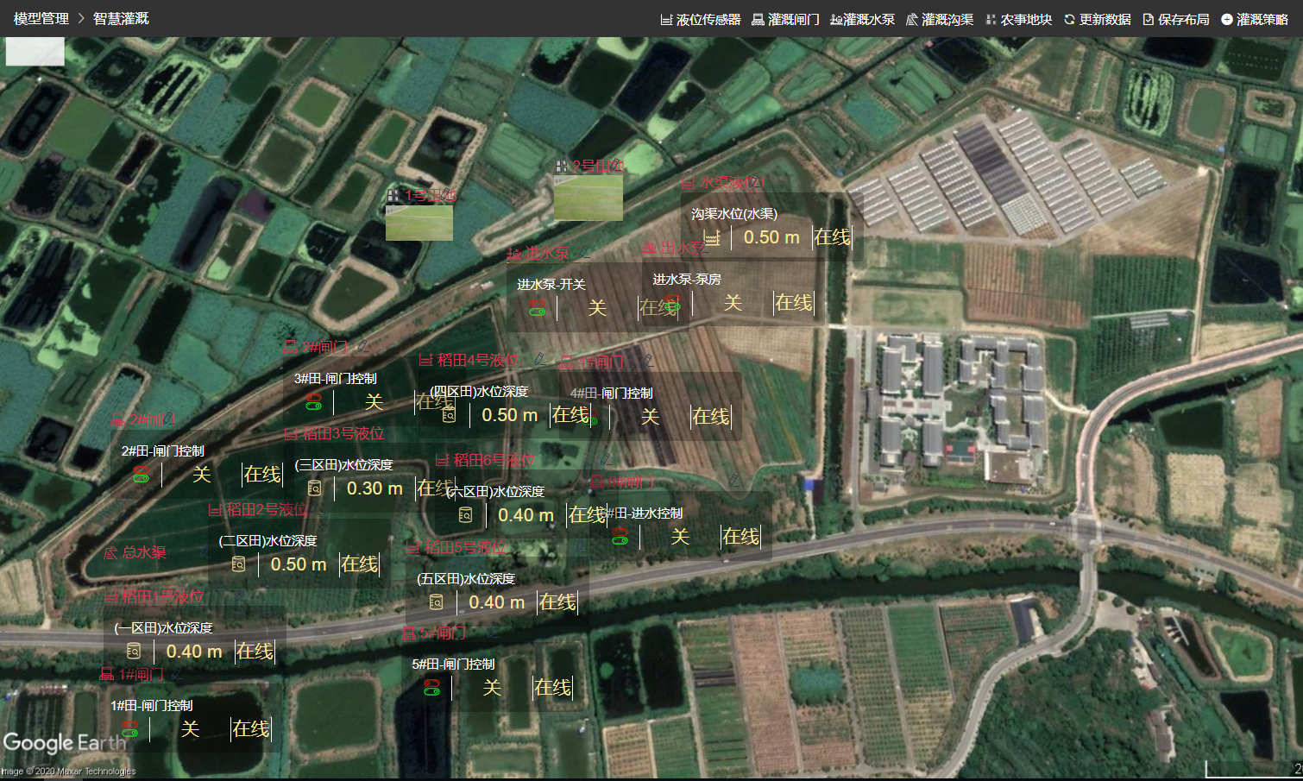Open the 液位传感器 toolbar item

click(x=701, y=19)
